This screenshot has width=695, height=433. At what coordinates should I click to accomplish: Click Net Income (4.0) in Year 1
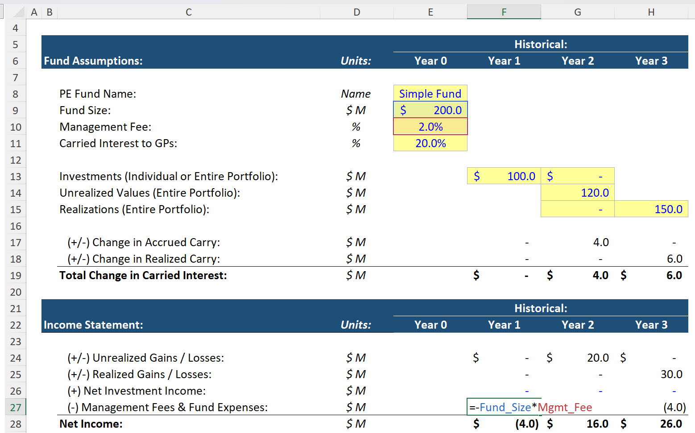tap(527, 424)
